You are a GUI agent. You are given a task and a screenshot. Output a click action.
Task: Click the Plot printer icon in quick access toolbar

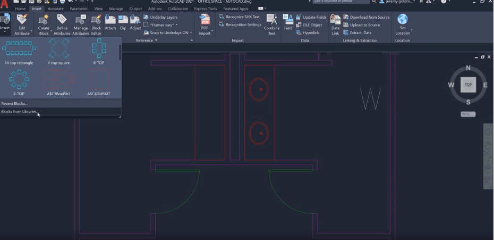(x=62, y=2)
